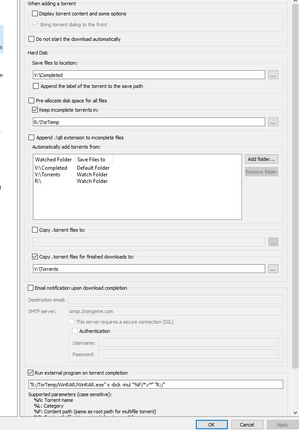This screenshot has height=430, width=299.
Task: Check Do not start the download automatically
Action: tap(32, 39)
